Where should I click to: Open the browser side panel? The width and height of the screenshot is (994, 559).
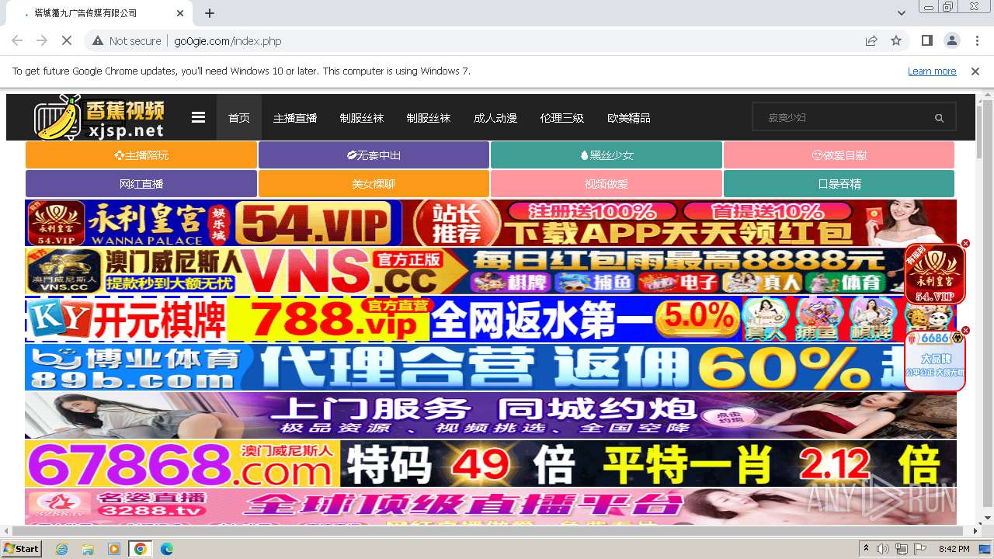click(x=926, y=40)
